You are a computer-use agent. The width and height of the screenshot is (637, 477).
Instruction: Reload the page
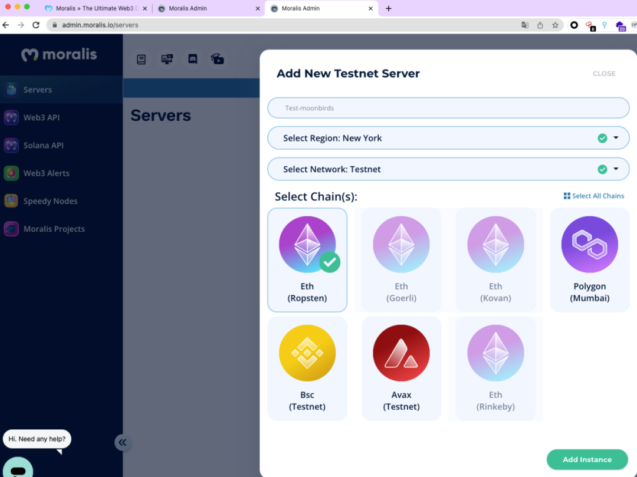(36, 25)
